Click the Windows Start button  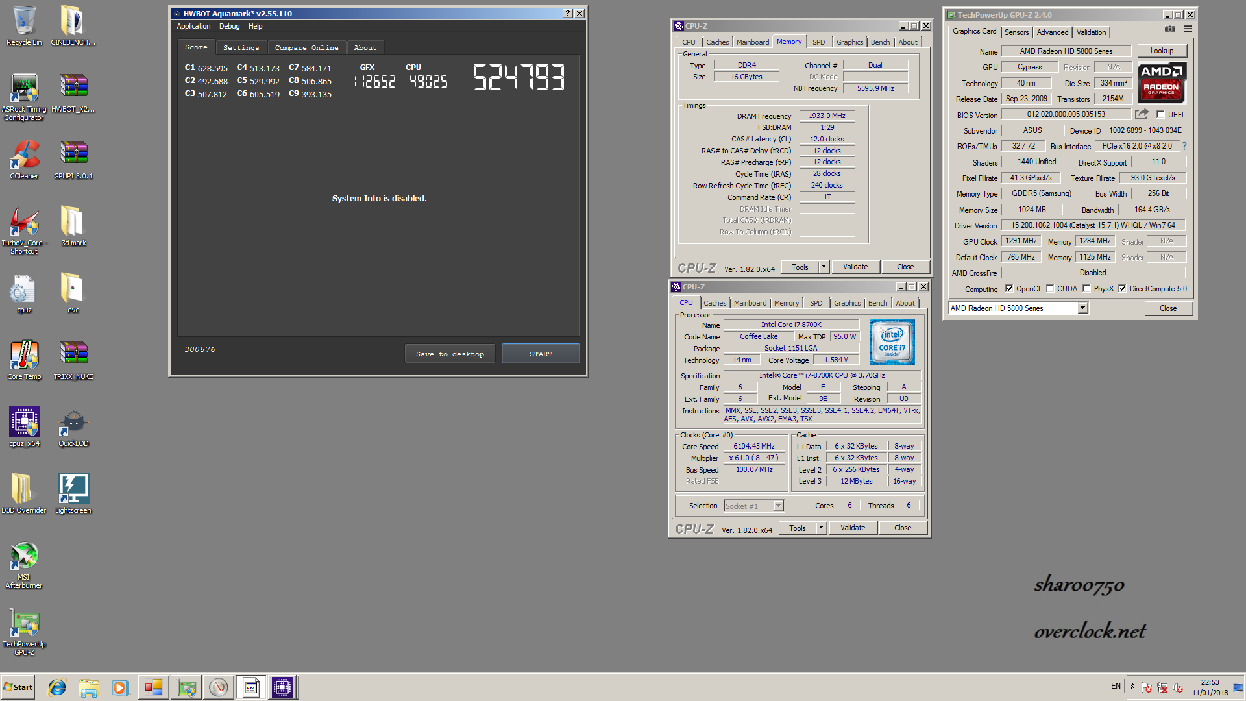[x=18, y=687]
